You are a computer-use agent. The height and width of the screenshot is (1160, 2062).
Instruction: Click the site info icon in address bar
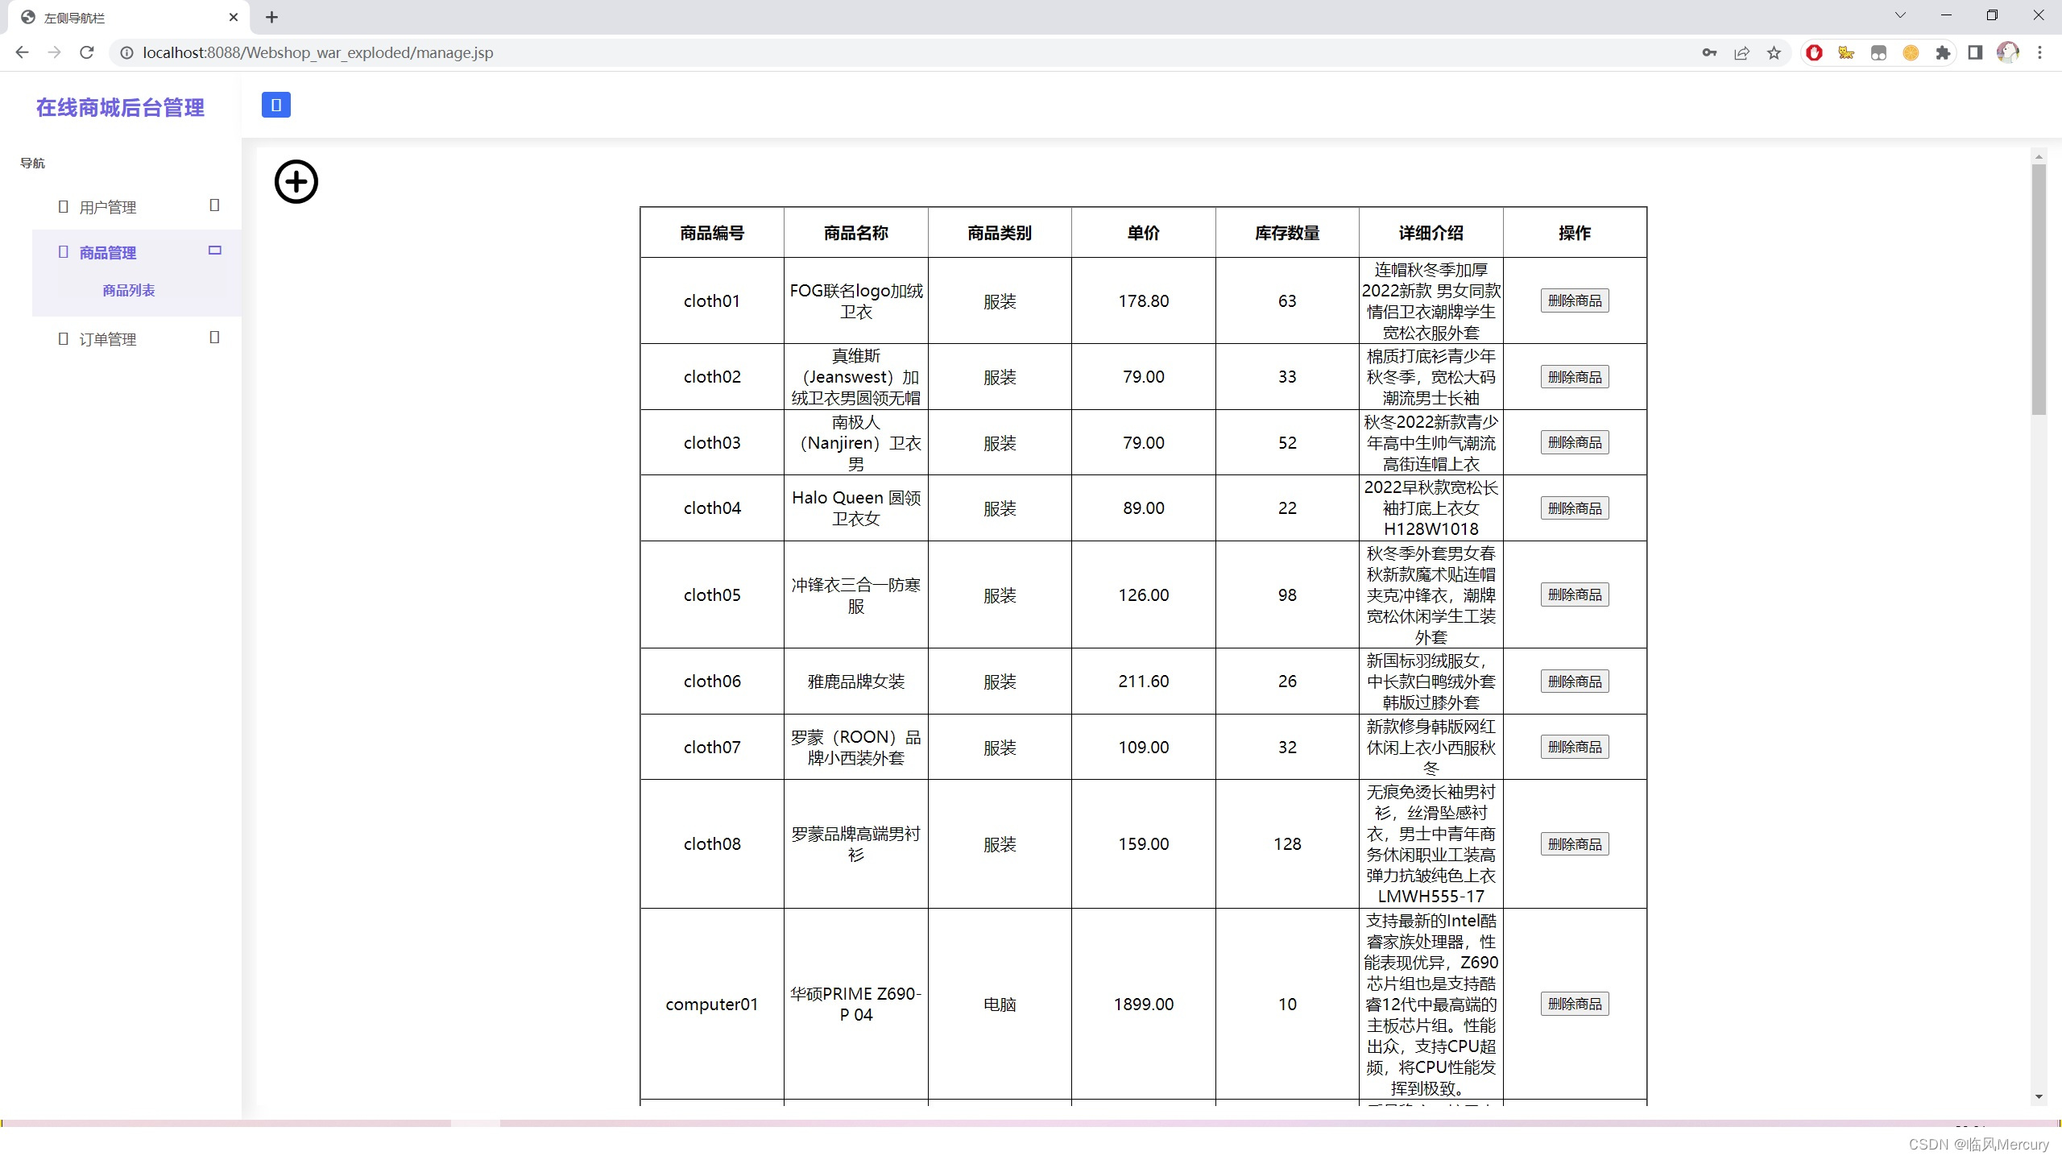point(126,52)
